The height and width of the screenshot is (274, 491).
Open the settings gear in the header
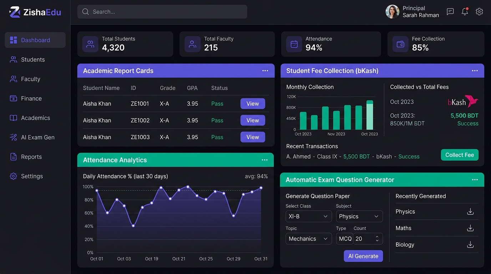pyautogui.click(x=479, y=12)
